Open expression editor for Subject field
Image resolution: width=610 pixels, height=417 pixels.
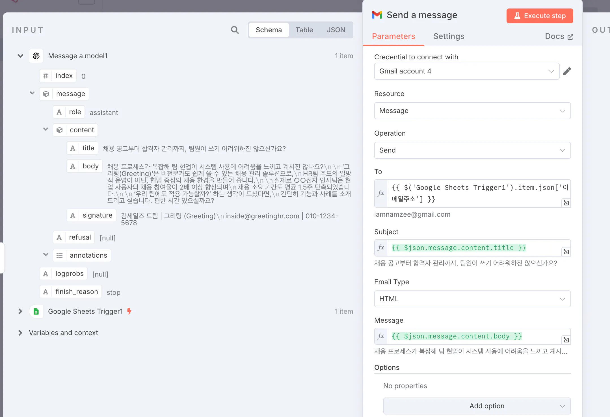566,252
